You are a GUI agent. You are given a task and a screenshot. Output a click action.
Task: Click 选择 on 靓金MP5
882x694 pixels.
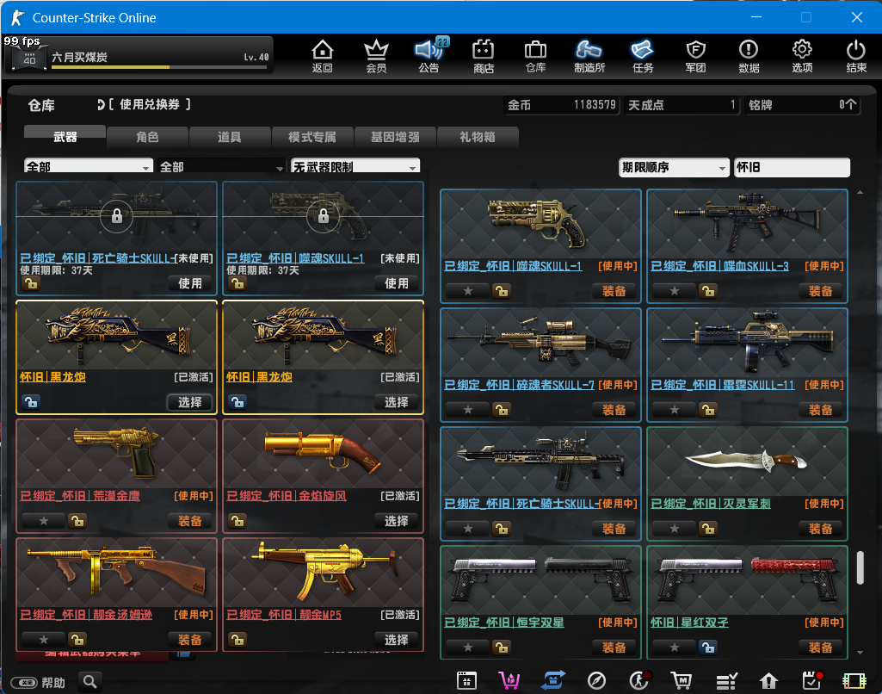397,640
